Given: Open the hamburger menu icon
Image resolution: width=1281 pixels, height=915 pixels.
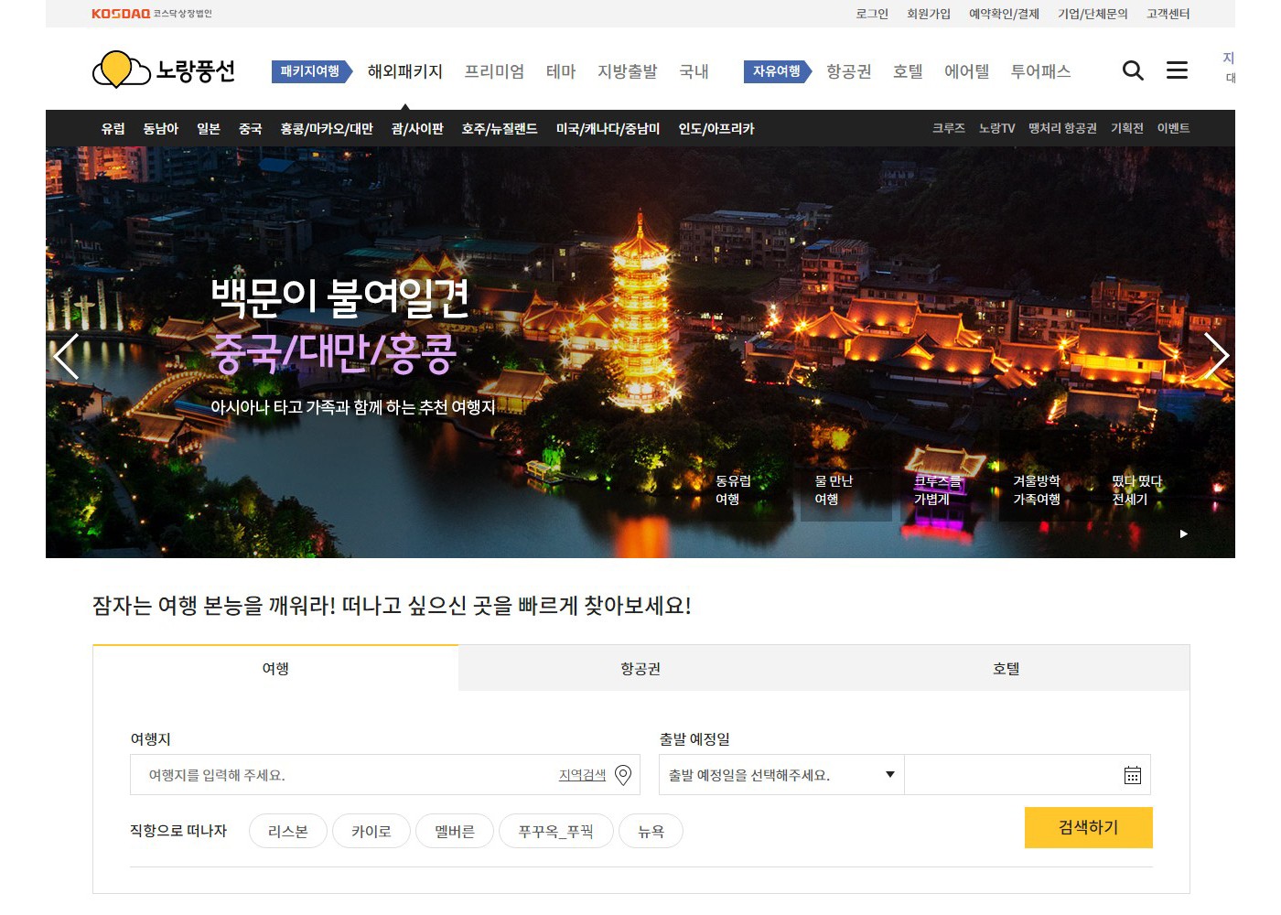Looking at the screenshot, I should [1177, 71].
